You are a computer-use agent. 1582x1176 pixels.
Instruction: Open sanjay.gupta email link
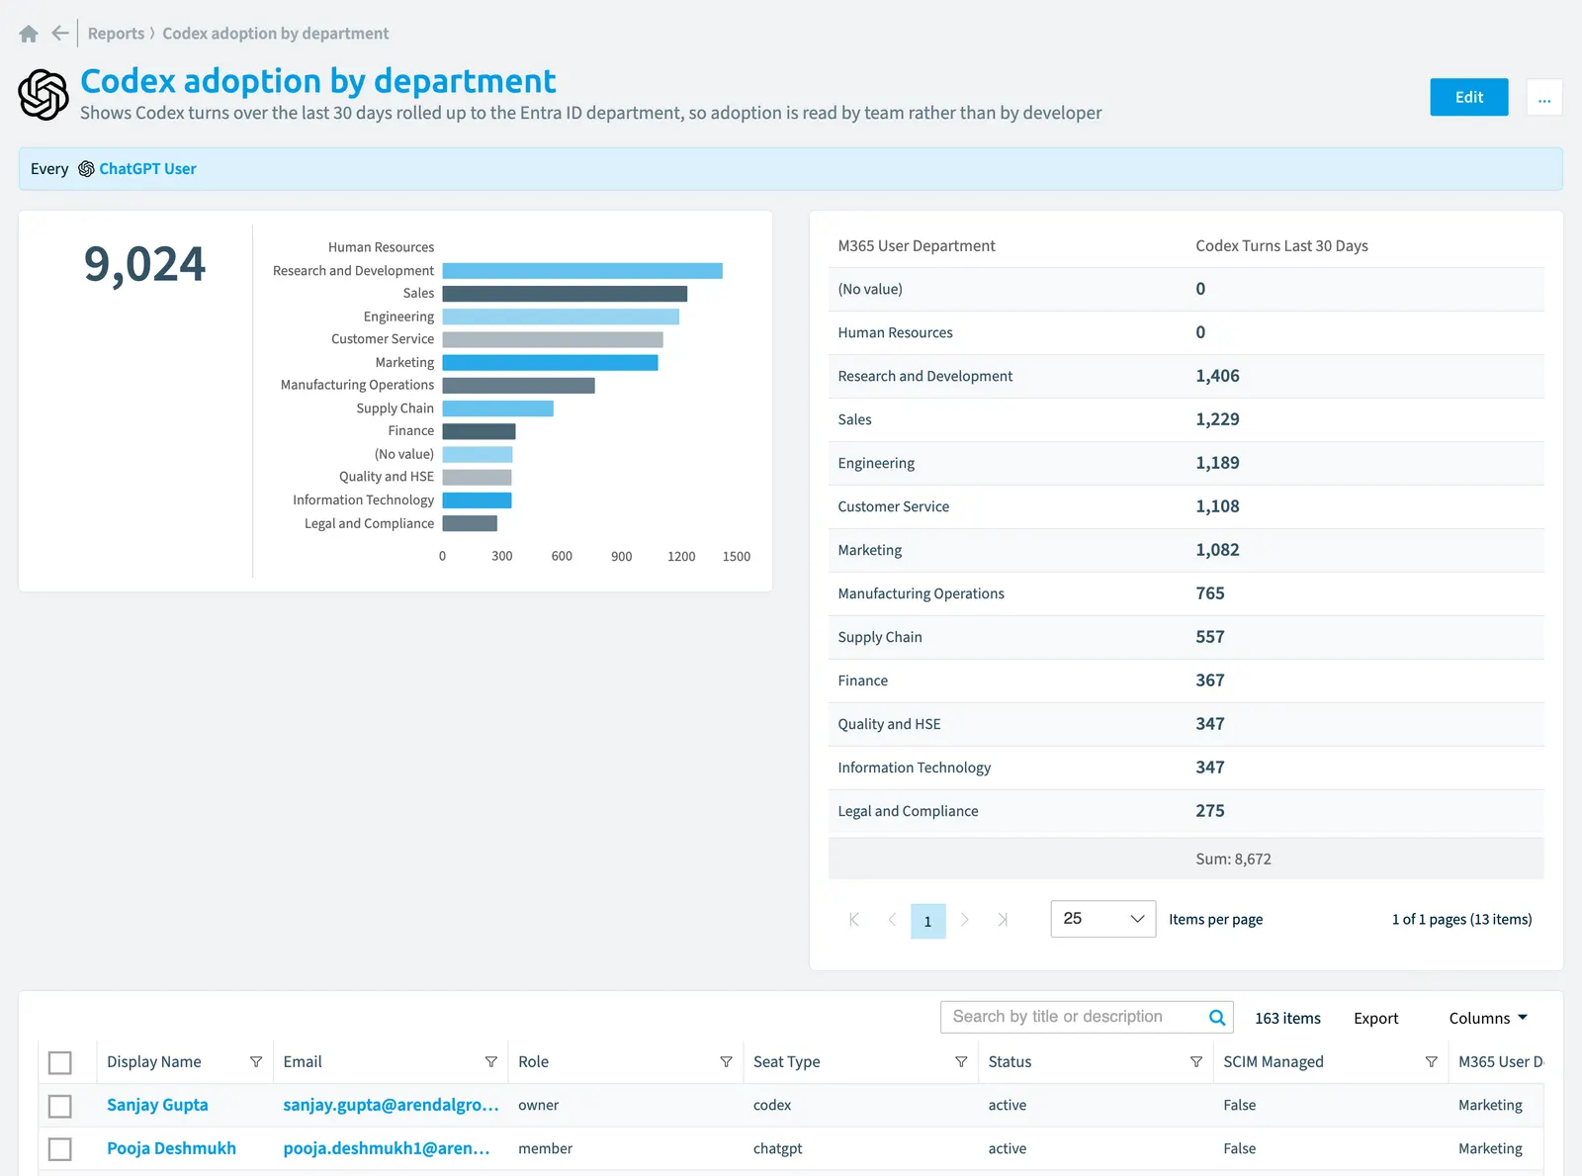click(391, 1105)
